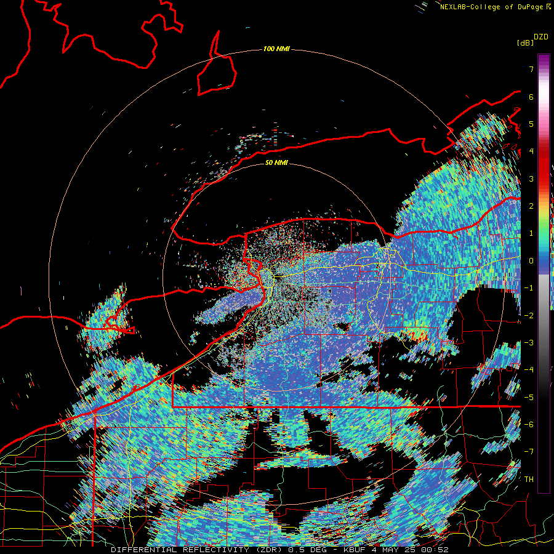Viewport: 554px width, 554px height.
Task: Click the 6 value on the color scale
Action: click(531, 97)
